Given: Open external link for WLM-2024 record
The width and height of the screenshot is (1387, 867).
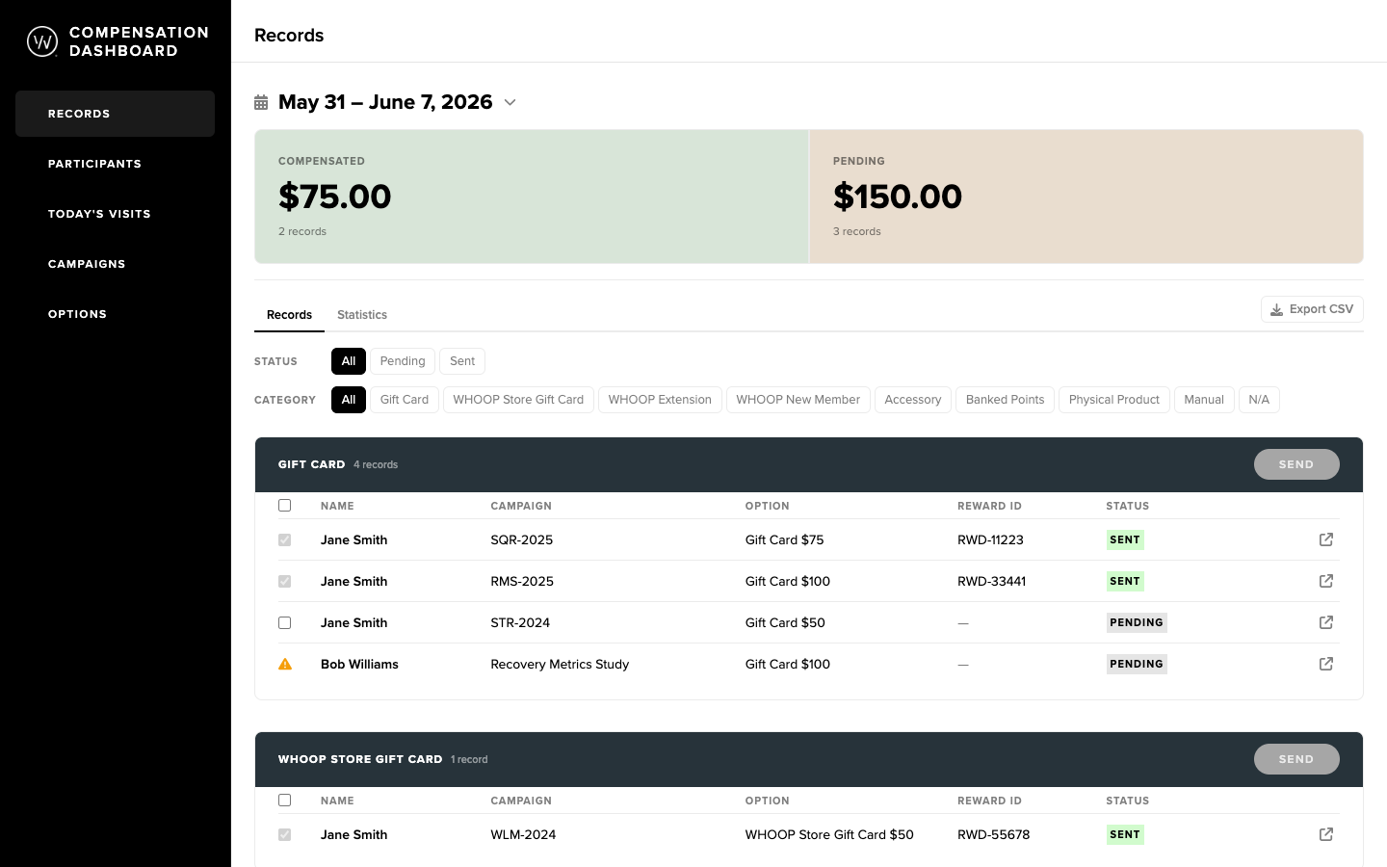Looking at the screenshot, I should click(x=1326, y=834).
